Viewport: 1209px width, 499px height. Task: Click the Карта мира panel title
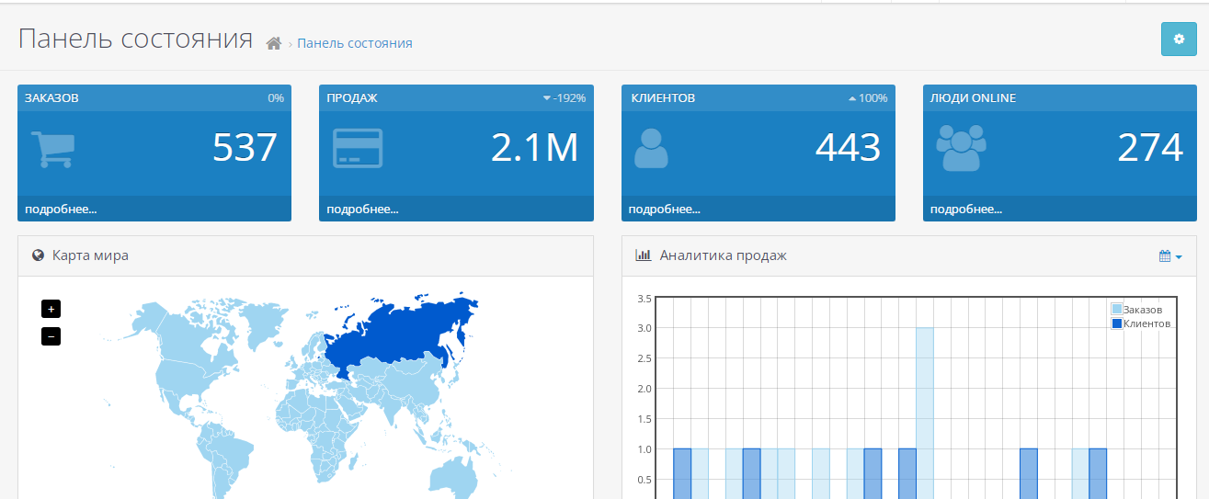(x=90, y=255)
